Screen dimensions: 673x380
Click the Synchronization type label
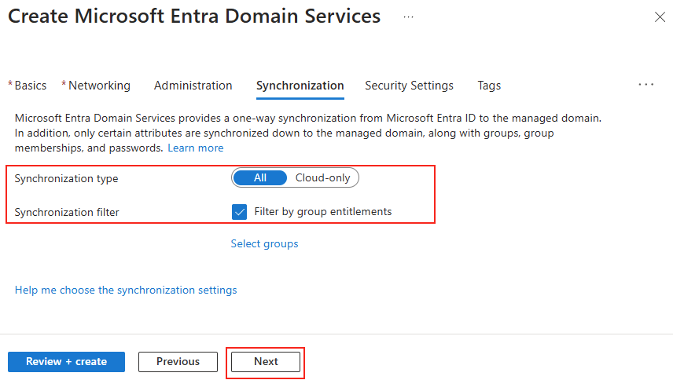click(x=67, y=178)
